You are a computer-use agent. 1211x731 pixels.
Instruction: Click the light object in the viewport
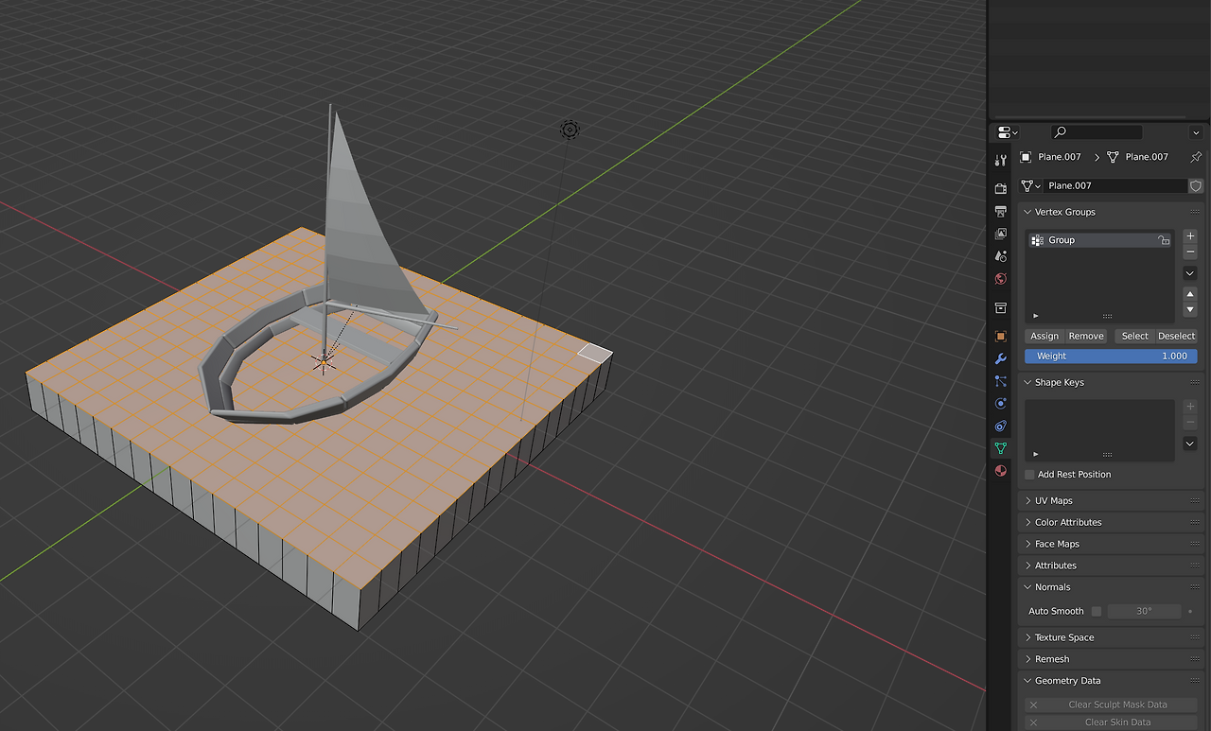click(570, 130)
